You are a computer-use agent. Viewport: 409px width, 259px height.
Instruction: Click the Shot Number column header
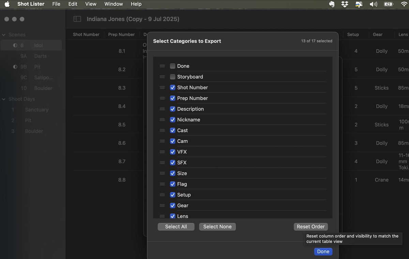click(x=86, y=34)
